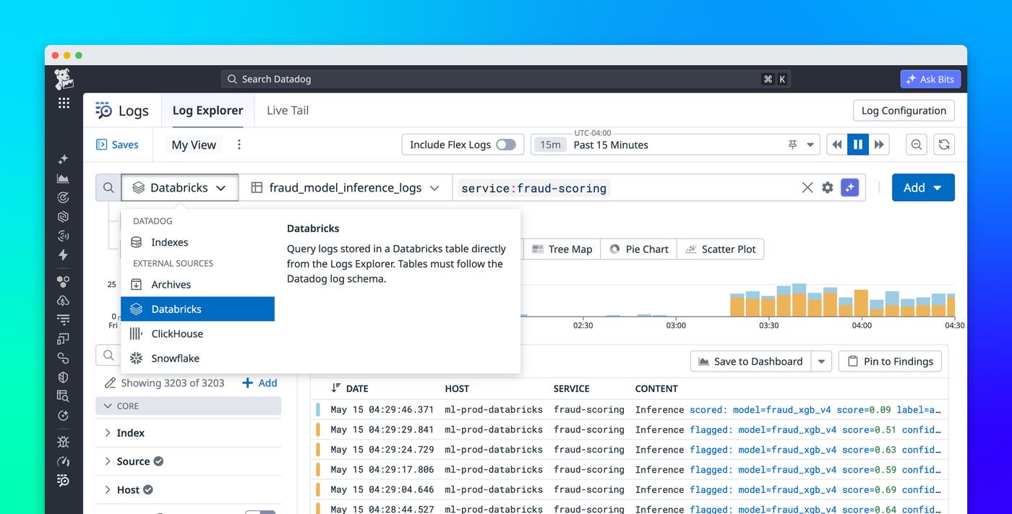Select Snowflake in the source menu
The width and height of the screenshot is (1012, 514).
click(x=197, y=359)
